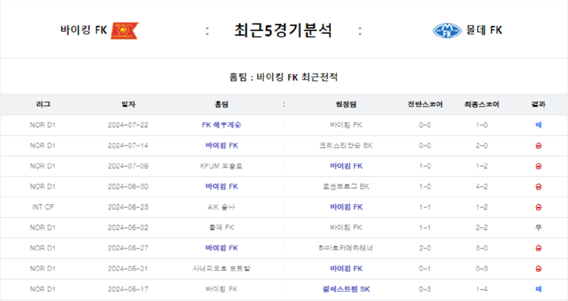Click the 홈팀 : 바이킹 FK 최근전적 heading

click(283, 77)
